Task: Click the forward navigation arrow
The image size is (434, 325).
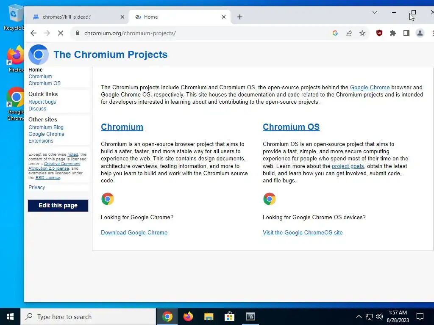Action: (47, 33)
